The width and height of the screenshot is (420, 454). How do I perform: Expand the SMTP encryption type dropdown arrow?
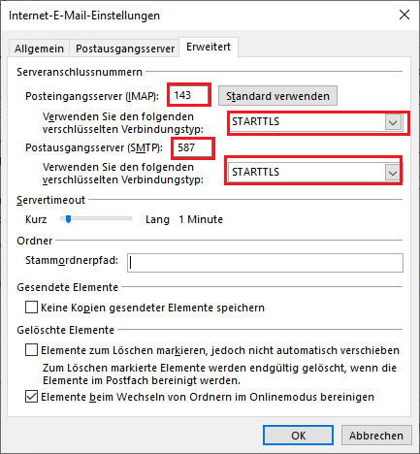[393, 173]
